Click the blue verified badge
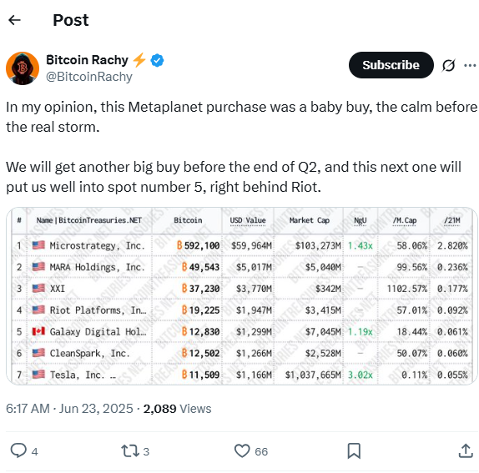This screenshot has width=479, height=473. pos(158,60)
